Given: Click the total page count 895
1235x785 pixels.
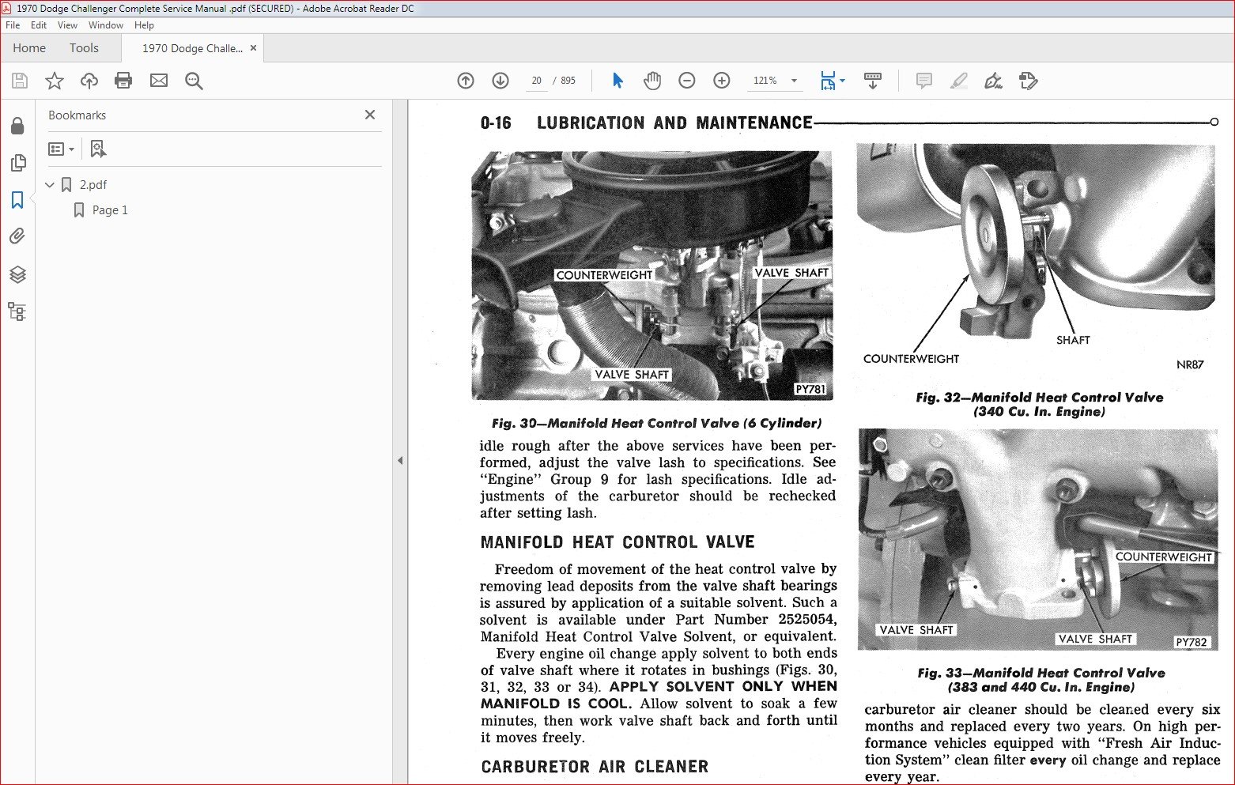Looking at the screenshot, I should click(568, 81).
